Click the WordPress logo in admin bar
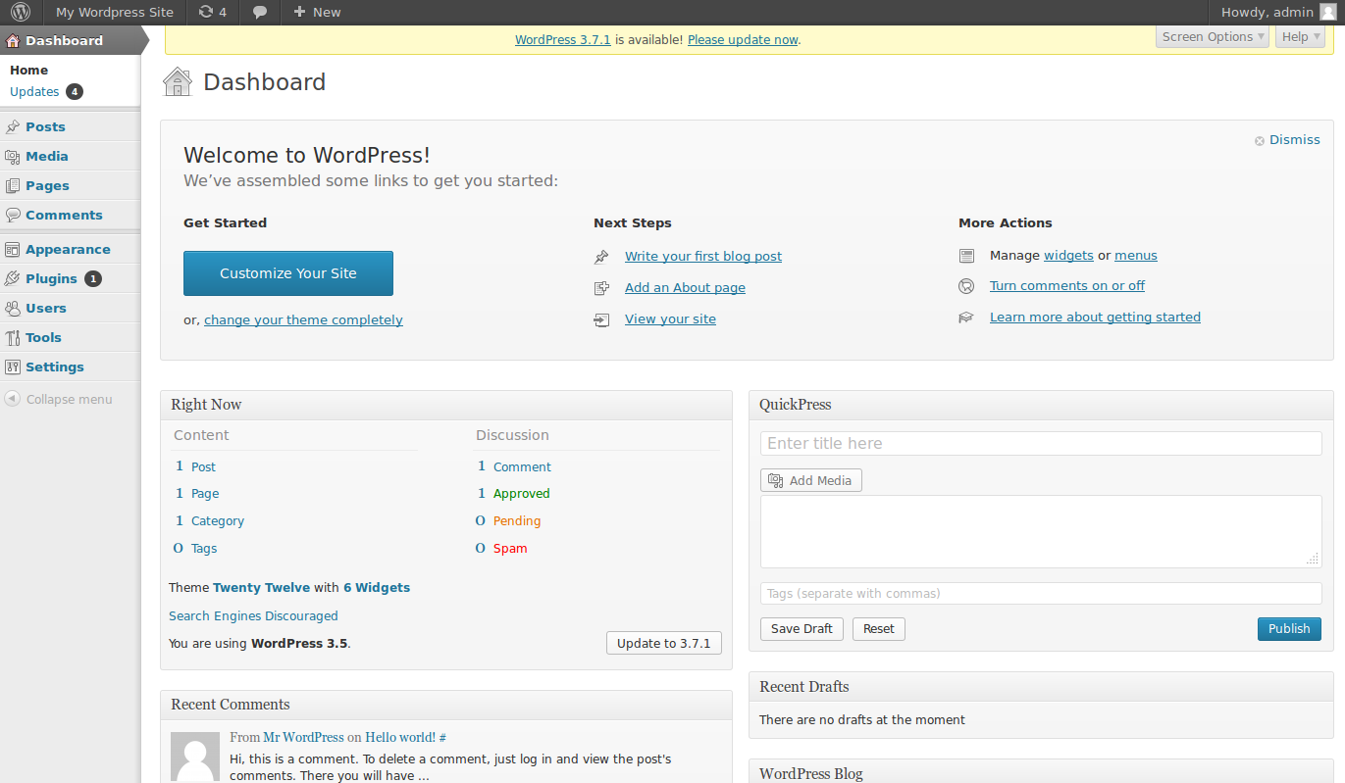 (21, 12)
